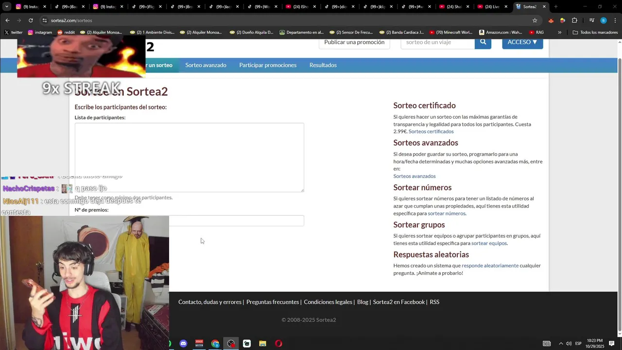Screen dimensions: 622x350
Task: Open 'Contacto, dudas y errores' footer link
Action: pyautogui.click(x=210, y=302)
